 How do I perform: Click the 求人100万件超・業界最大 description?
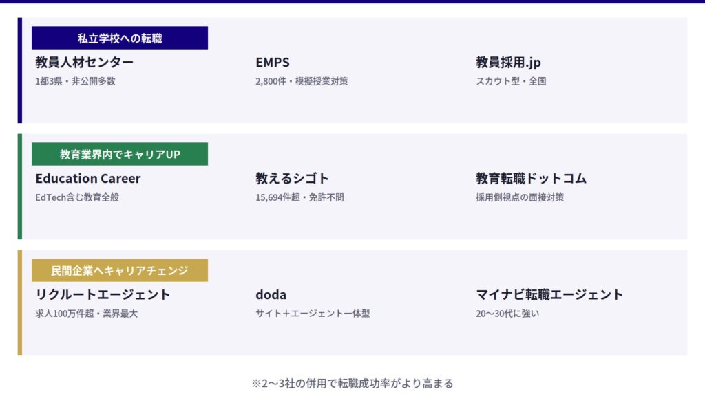87,313
